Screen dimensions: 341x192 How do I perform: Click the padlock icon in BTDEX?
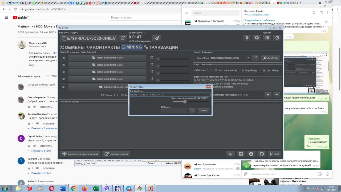pyautogui.click(x=247, y=38)
